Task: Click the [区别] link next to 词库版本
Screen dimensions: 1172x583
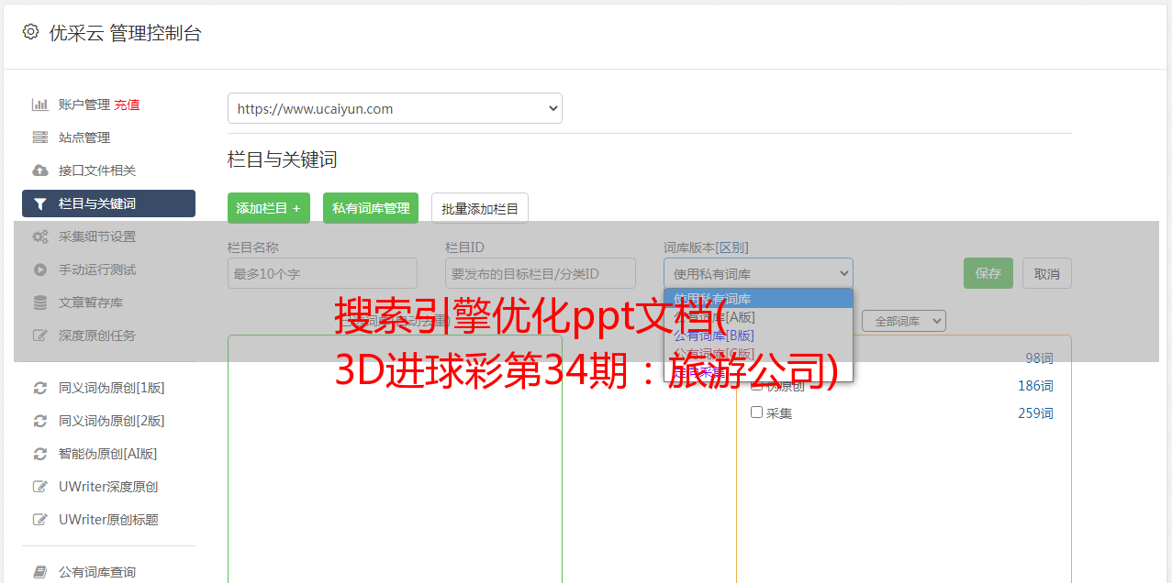Action: coord(731,247)
